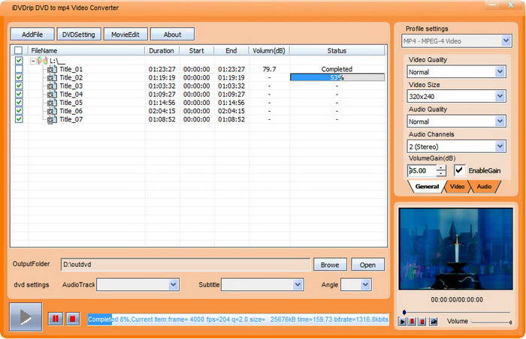Click the Completed status of Title_01
This screenshot has width=526, height=339.
pyautogui.click(x=337, y=69)
